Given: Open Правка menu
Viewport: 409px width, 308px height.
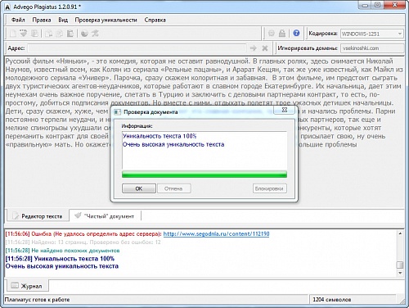Looking at the screenshot, I should 42,20.
